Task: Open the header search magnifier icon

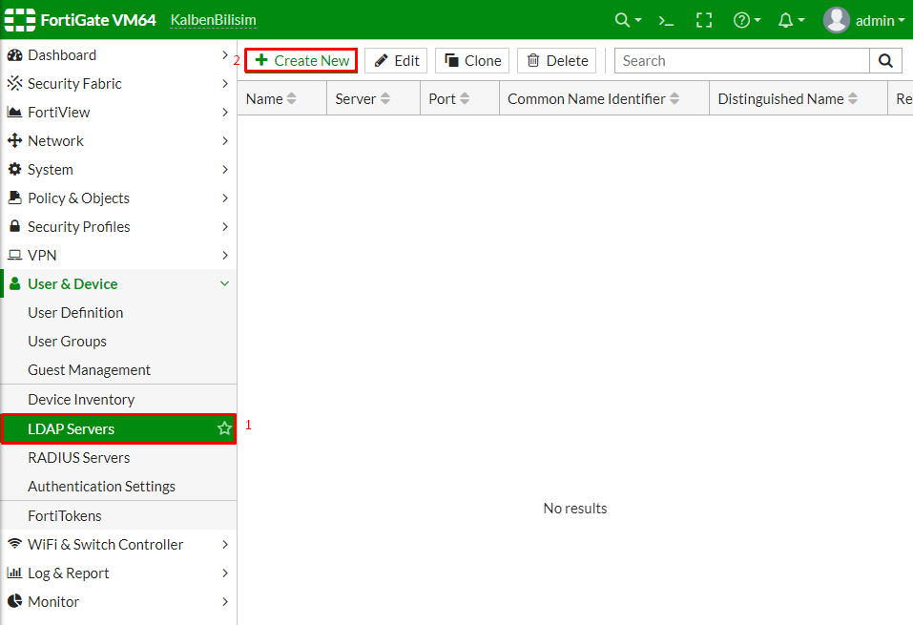Action: 622,20
